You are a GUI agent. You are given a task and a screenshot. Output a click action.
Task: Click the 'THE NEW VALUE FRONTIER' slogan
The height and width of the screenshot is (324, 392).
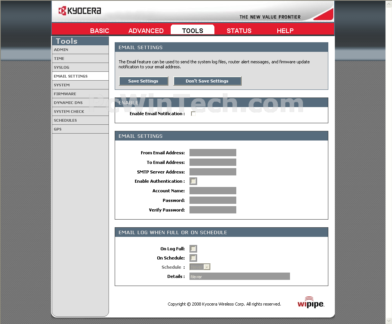pyautogui.click(x=270, y=17)
